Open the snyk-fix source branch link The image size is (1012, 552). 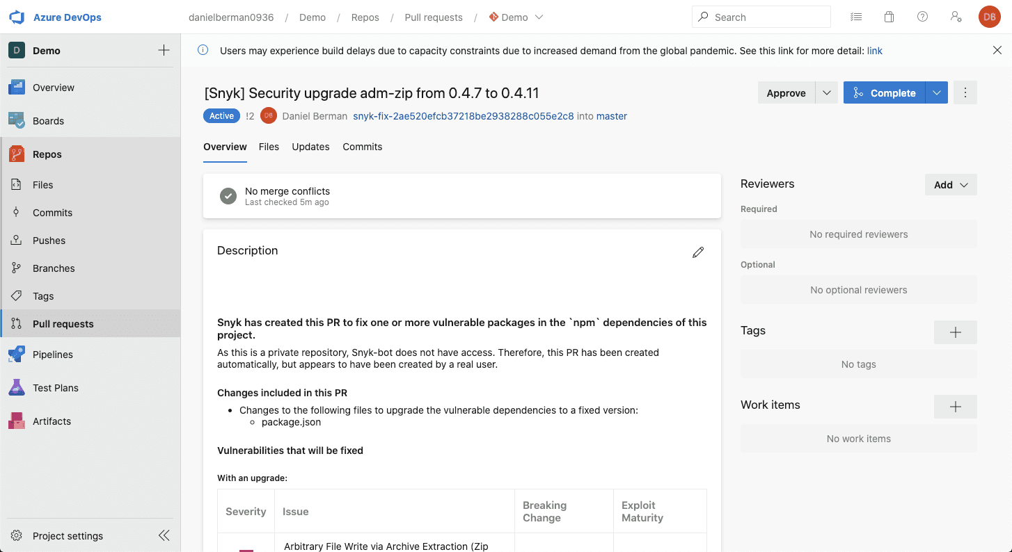(x=464, y=116)
